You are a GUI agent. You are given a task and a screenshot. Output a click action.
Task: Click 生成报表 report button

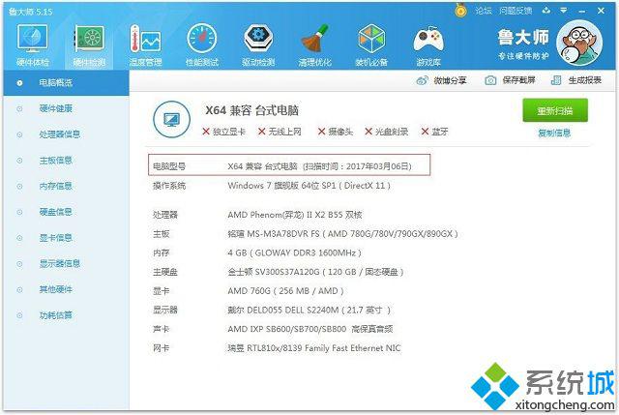(x=576, y=80)
